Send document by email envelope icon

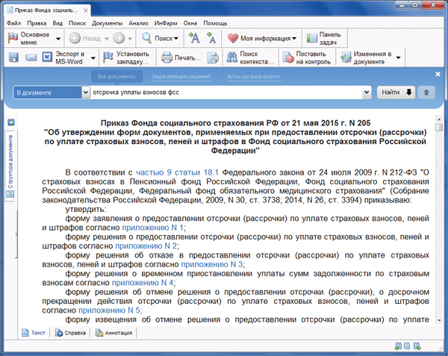point(31,57)
